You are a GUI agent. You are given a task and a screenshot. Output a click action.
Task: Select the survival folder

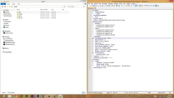tap(20, 18)
